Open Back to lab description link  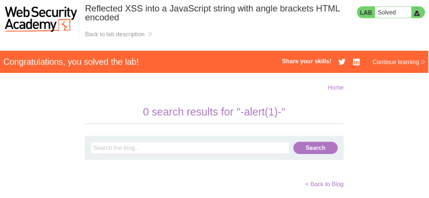115,34
